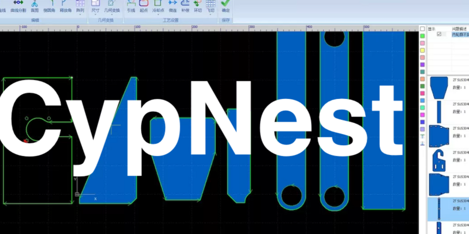Pick the hot pink layer swatch
The width and height of the screenshot is (469, 234).
coord(422,94)
